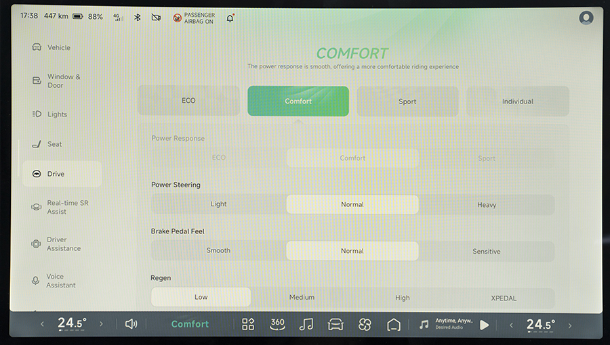Screen dimensions: 610x345
Task: Set Brake Pedal Feel to Smooth
Action: point(218,251)
